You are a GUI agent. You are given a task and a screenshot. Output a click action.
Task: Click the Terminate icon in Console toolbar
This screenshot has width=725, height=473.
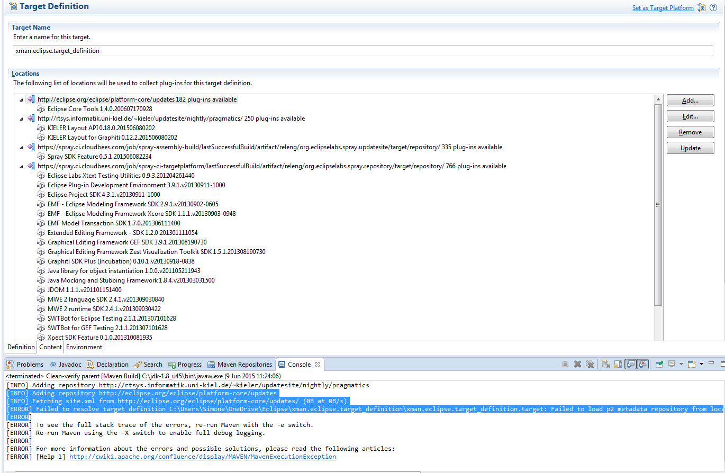tap(566, 364)
